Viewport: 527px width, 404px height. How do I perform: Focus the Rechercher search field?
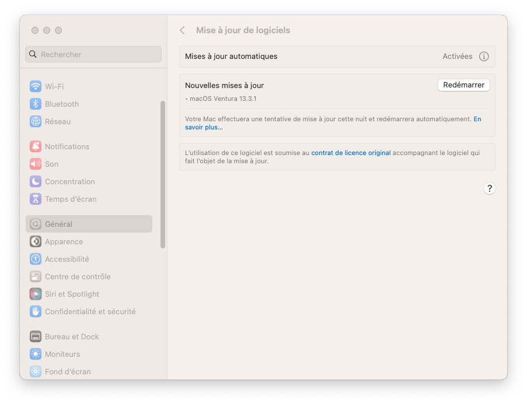(93, 54)
